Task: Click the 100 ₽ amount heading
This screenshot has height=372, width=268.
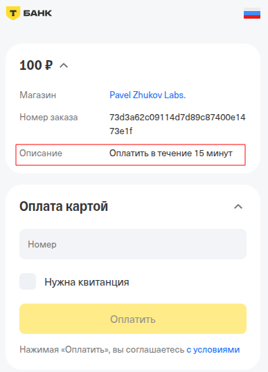Action: 36,65
